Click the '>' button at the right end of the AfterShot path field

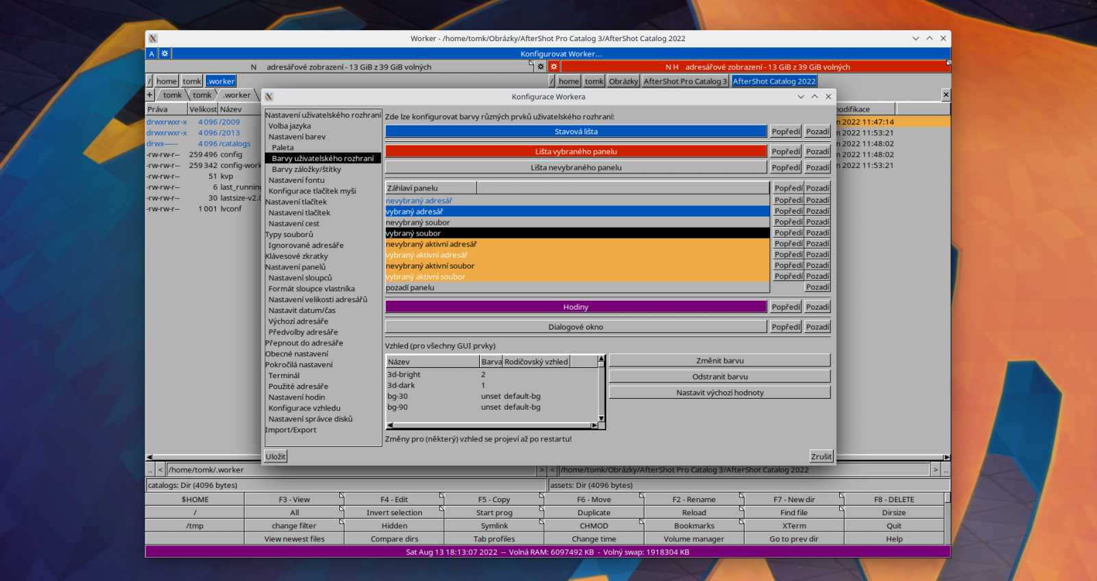(x=935, y=470)
